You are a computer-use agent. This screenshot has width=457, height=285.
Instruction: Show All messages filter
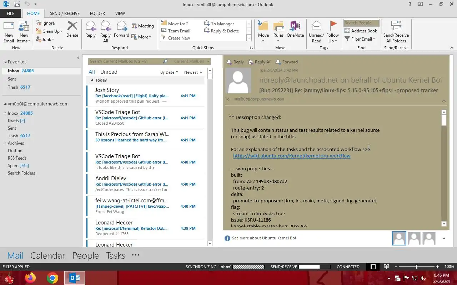click(x=92, y=72)
